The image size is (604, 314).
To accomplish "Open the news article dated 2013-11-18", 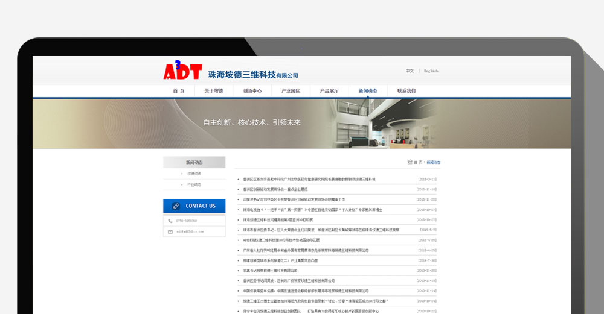I will click(x=289, y=281).
